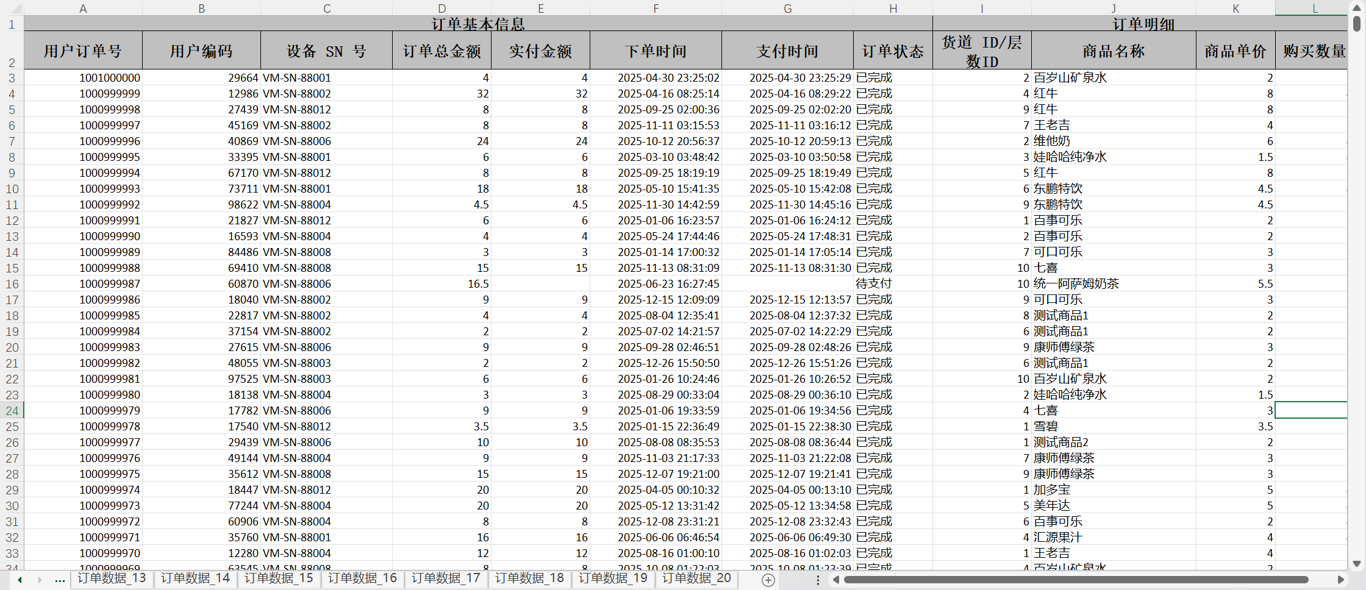The image size is (1366, 590).
Task: Select product cell 维他奶
Action: click(1114, 141)
